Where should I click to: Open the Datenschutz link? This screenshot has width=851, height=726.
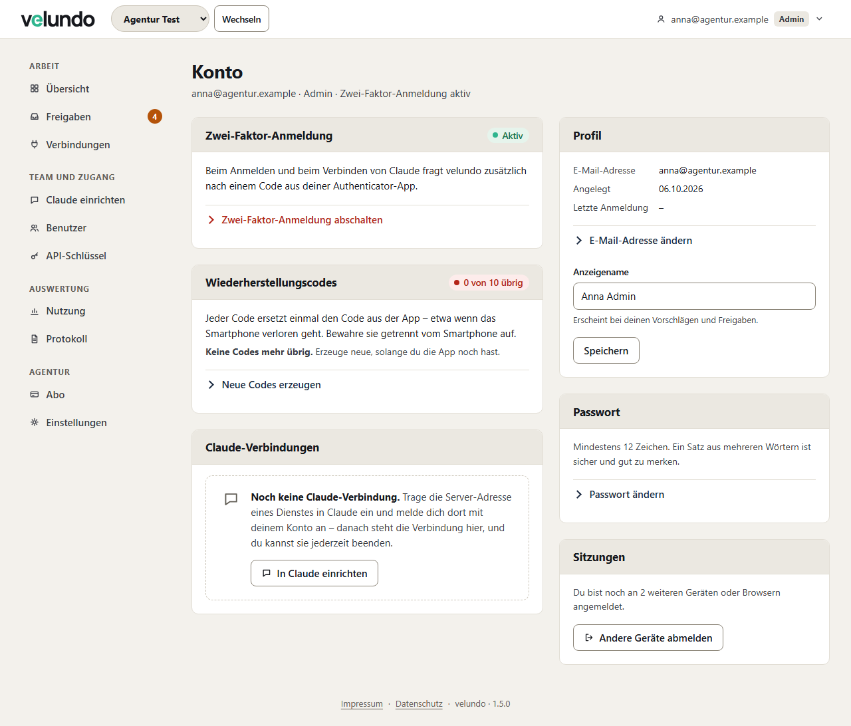419,703
